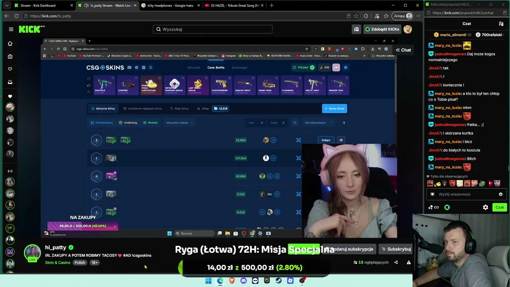
Task: Open the Skrzynki menu on CSGO-Skins
Action: 194,67
